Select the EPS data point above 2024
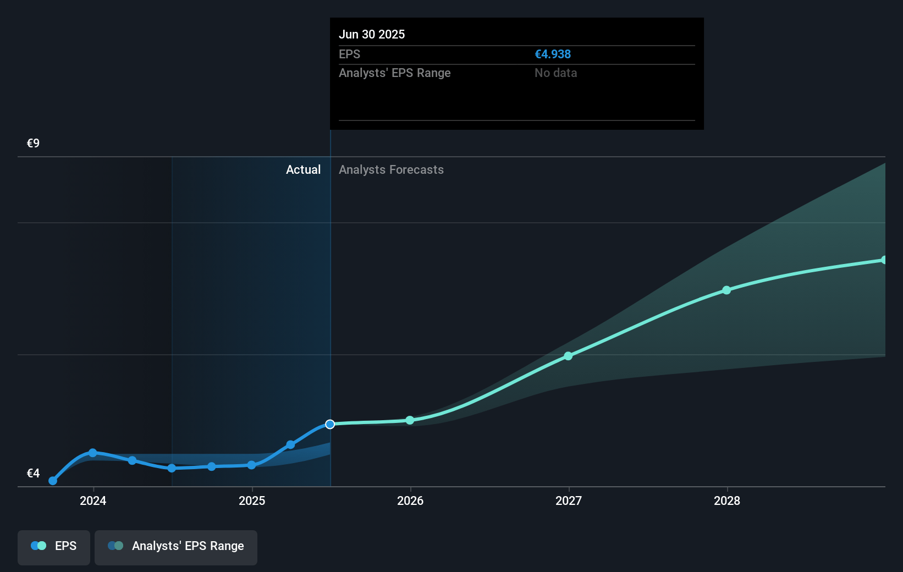This screenshot has width=903, height=572. tap(93, 453)
